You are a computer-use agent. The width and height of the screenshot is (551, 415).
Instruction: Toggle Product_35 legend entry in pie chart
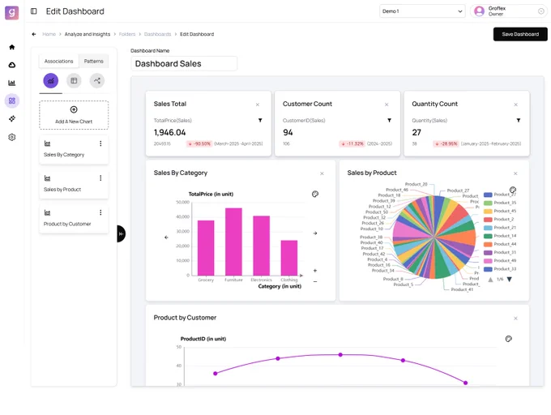(x=500, y=203)
